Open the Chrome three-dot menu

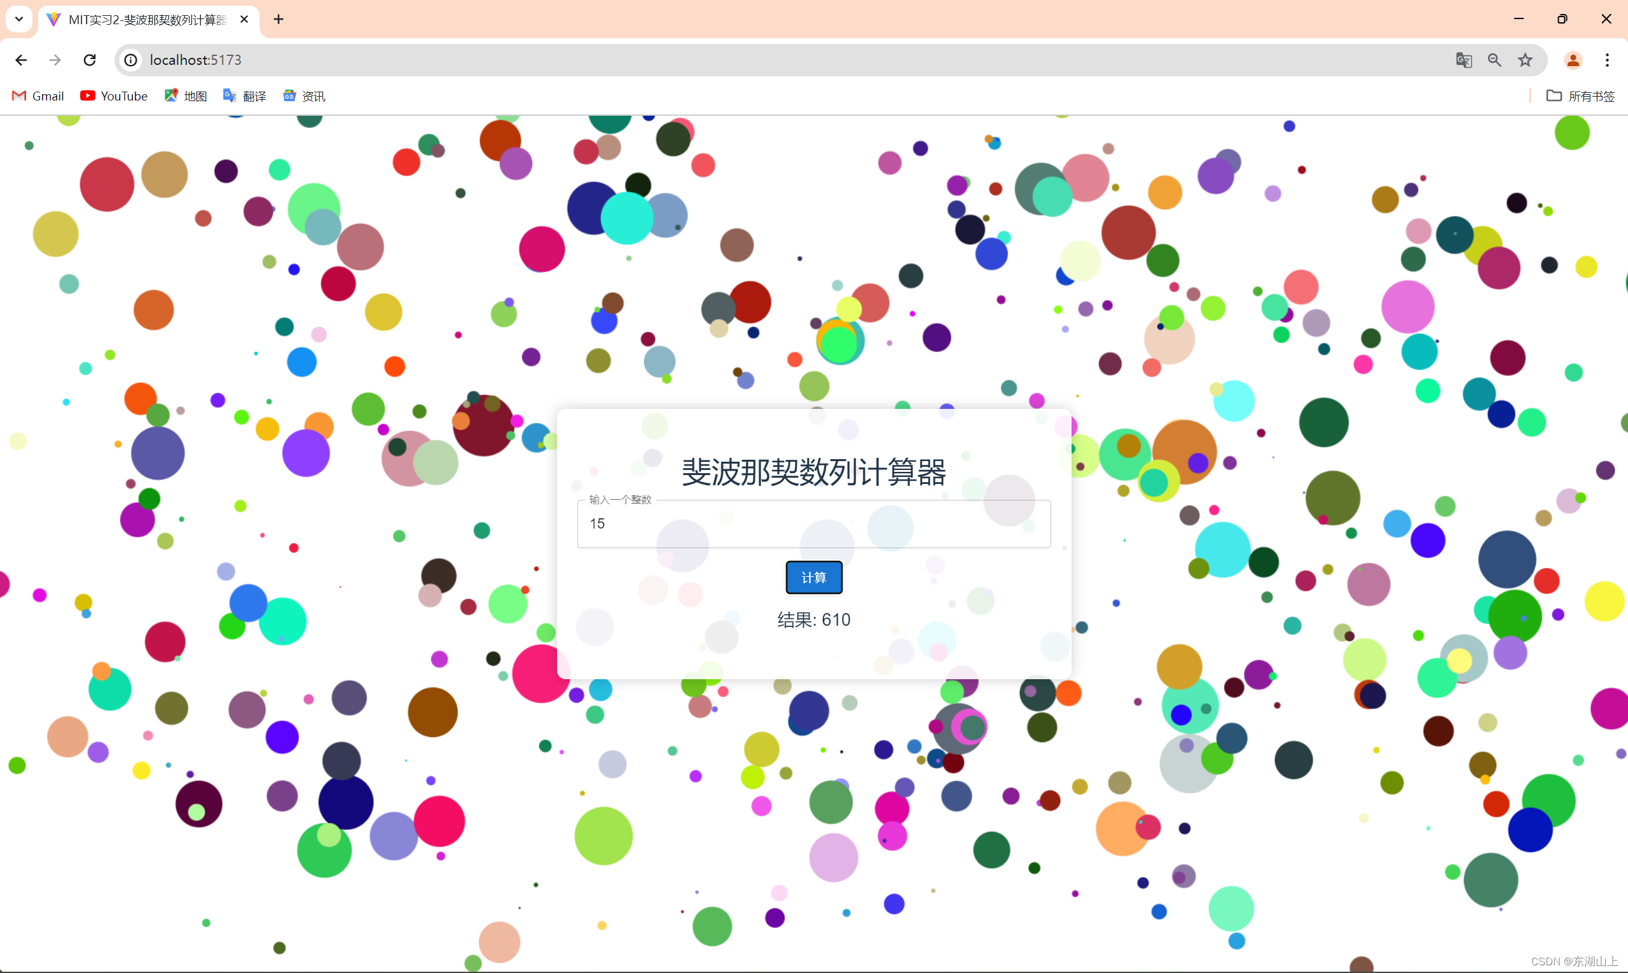point(1606,60)
